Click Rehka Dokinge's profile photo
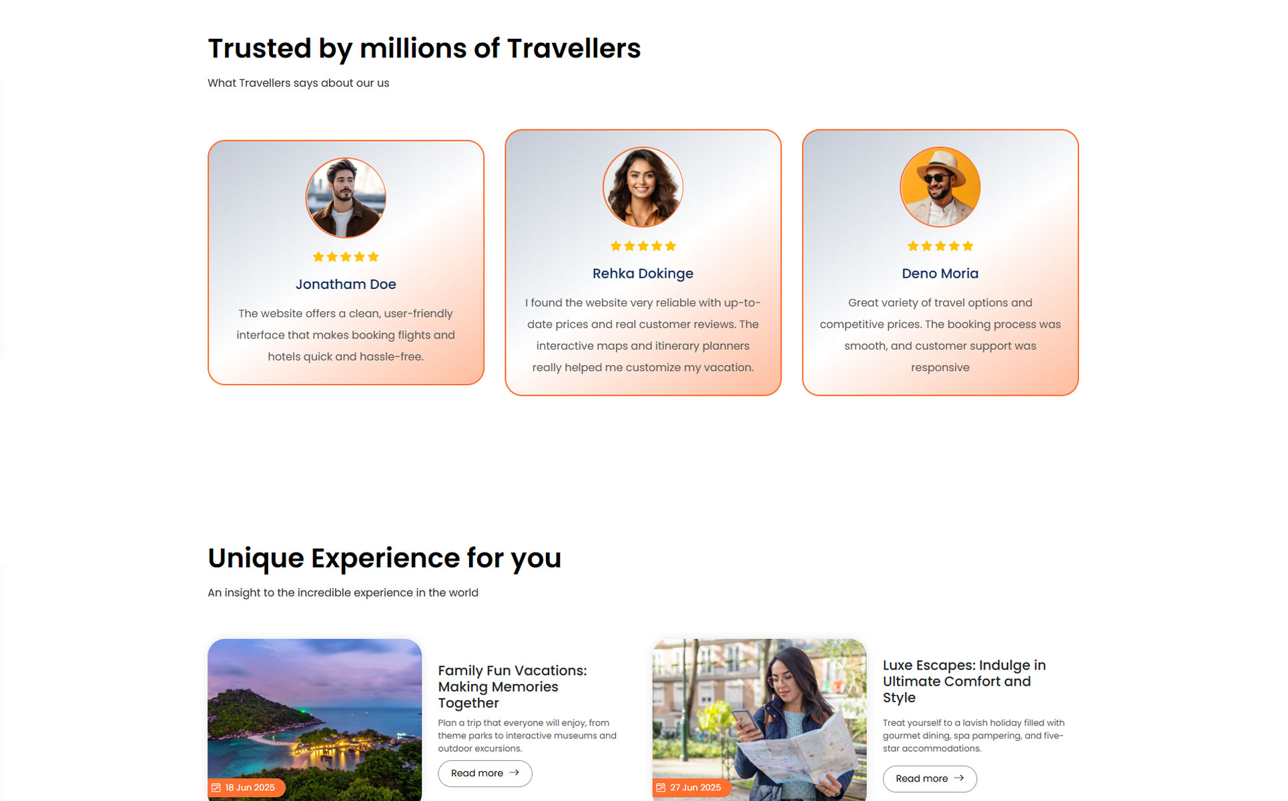This screenshot has height=801, width=1288. click(643, 187)
